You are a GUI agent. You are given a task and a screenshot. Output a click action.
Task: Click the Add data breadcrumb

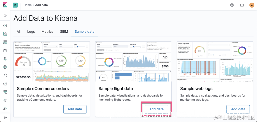41,5
